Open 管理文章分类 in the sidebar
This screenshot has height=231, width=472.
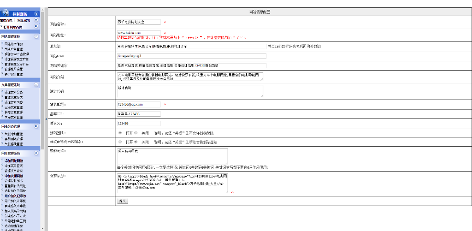coord(14,97)
